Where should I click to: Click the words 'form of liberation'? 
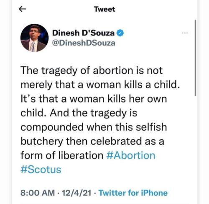pyautogui.click(x=62, y=155)
